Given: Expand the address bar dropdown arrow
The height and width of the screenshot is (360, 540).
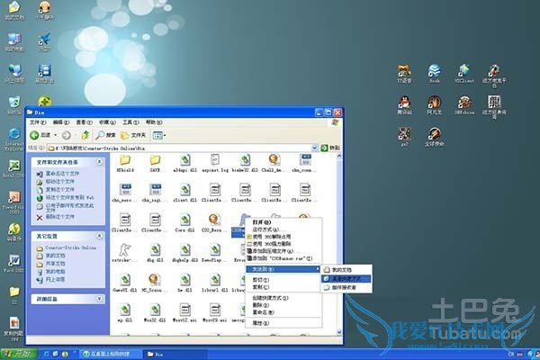Looking at the screenshot, I should (x=314, y=148).
